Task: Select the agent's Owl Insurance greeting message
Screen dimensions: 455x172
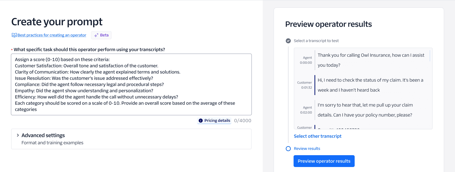Action: [371, 60]
